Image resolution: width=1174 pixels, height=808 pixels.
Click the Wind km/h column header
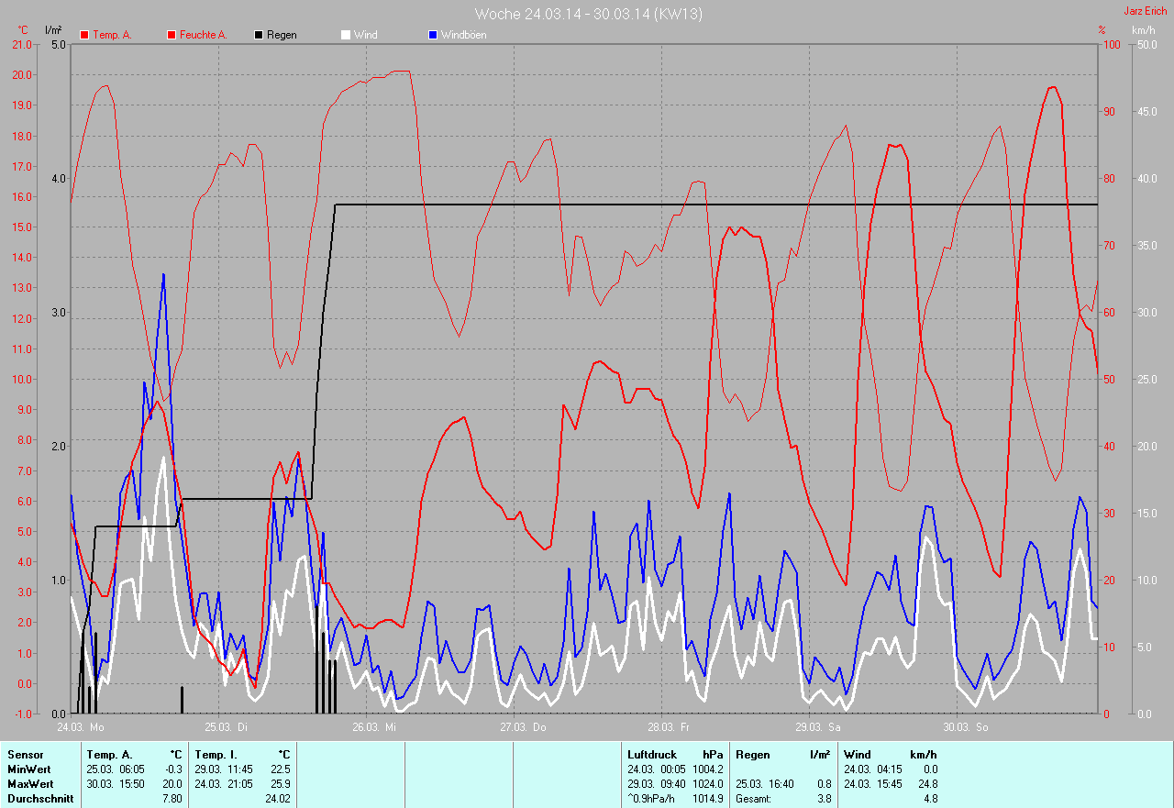(x=890, y=755)
